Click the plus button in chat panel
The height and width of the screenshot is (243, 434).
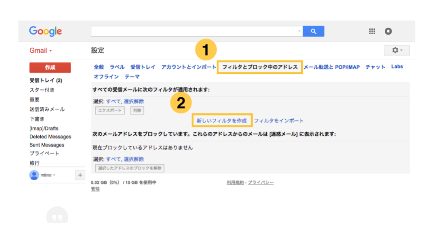click(80, 175)
